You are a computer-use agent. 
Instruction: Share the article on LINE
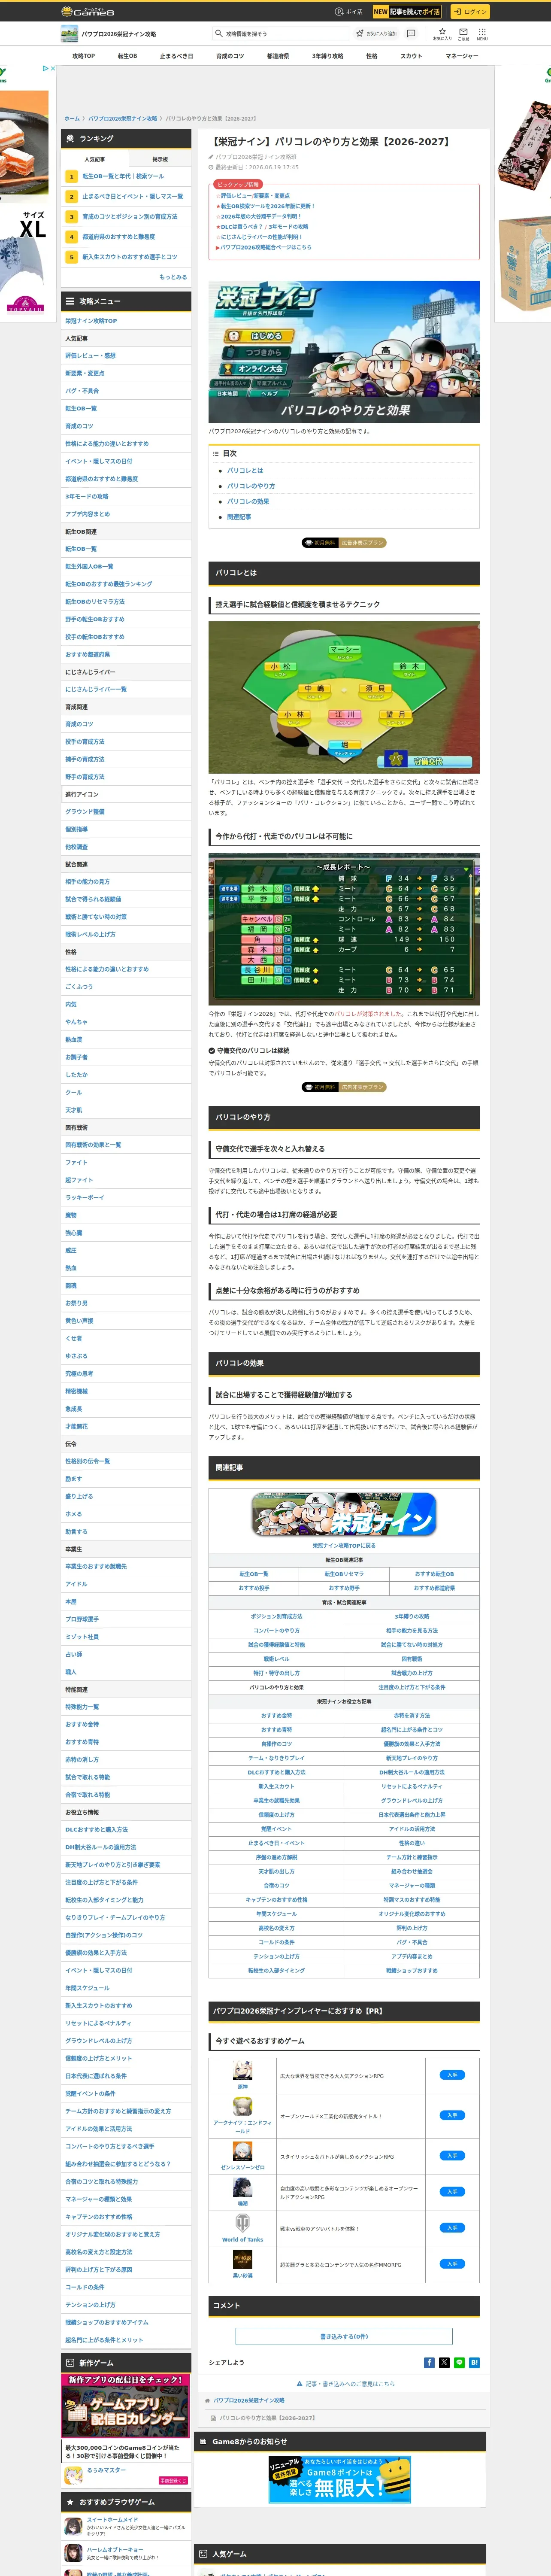[x=459, y=2363]
